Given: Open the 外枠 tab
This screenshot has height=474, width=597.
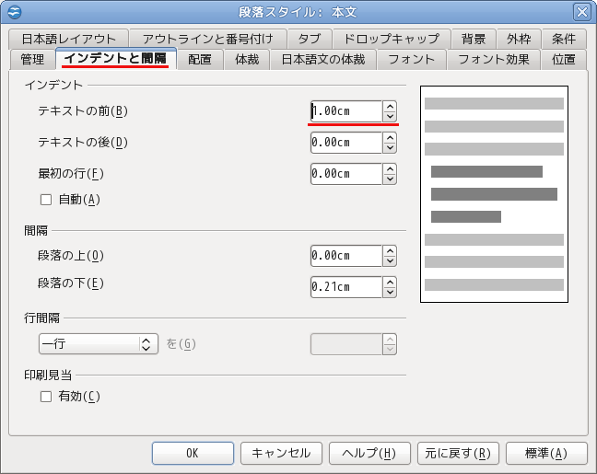Looking at the screenshot, I should tap(519, 39).
